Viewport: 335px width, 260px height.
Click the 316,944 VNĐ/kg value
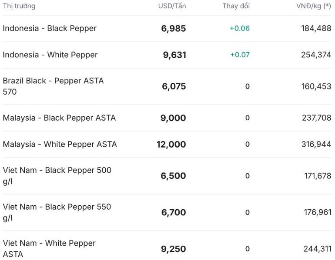pos(316,144)
